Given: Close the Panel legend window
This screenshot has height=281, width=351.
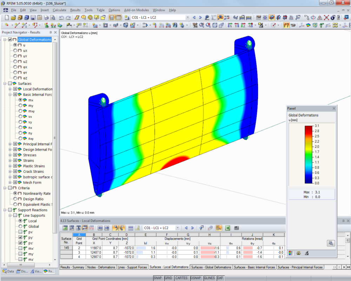Looking at the screenshot, I should pos(334,109).
